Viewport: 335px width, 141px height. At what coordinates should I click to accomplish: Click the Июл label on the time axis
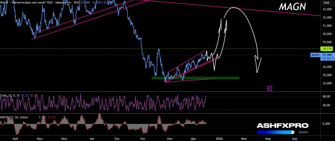[64, 139]
